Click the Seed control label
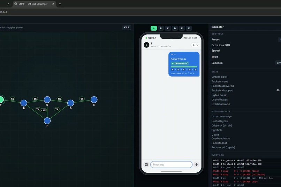The height and width of the screenshot is (187, 281). [215, 57]
